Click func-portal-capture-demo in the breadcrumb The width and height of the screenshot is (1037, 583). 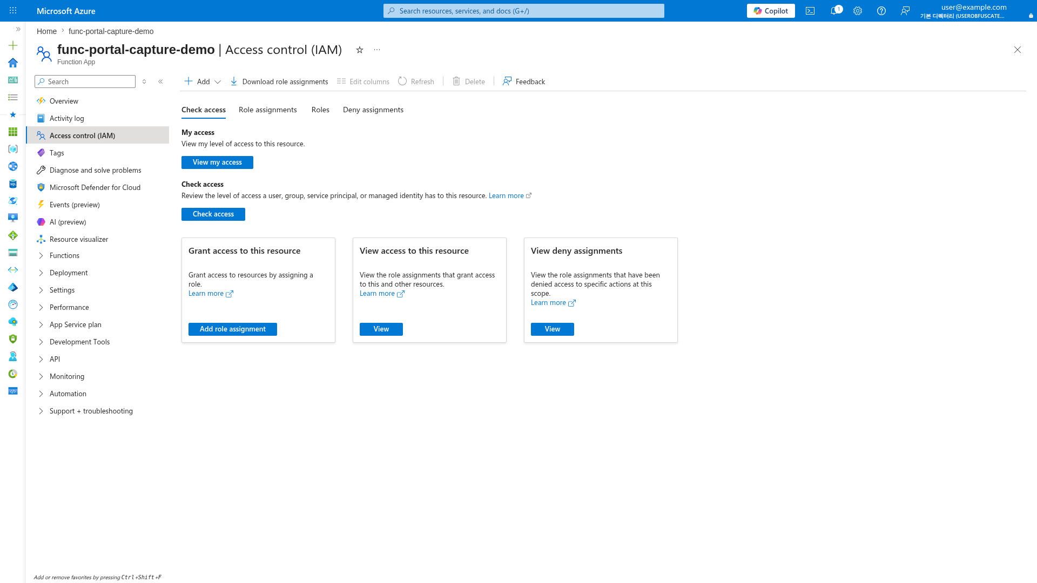111,31
